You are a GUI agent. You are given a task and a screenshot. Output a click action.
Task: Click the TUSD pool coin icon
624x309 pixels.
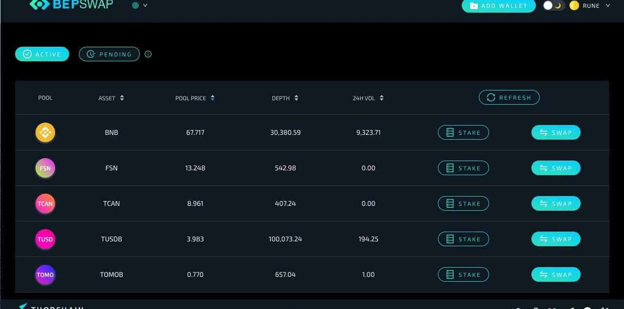click(x=45, y=239)
